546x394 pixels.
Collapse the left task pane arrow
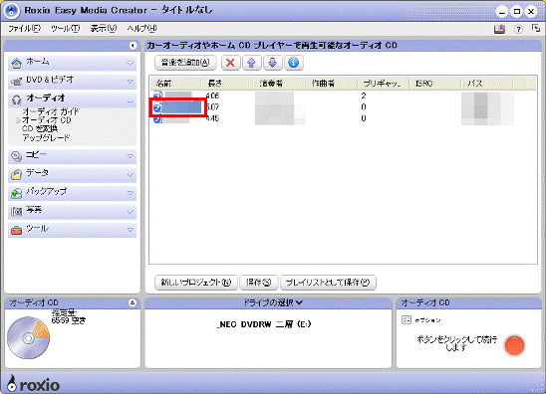pyautogui.click(x=133, y=46)
